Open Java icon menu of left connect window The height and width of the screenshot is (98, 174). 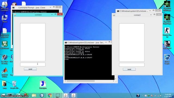[15, 15]
